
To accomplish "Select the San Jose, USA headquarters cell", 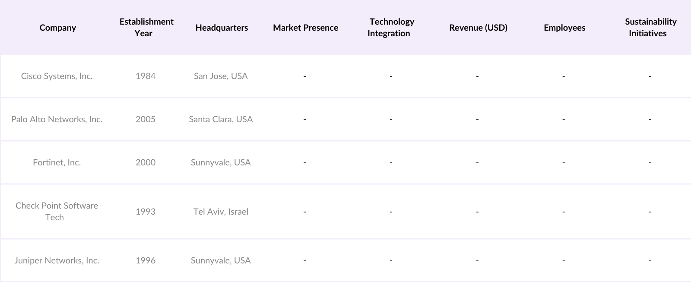I will point(221,76).
